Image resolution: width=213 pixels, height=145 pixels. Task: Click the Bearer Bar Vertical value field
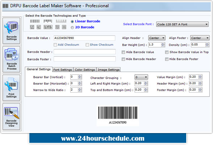(74, 77)
